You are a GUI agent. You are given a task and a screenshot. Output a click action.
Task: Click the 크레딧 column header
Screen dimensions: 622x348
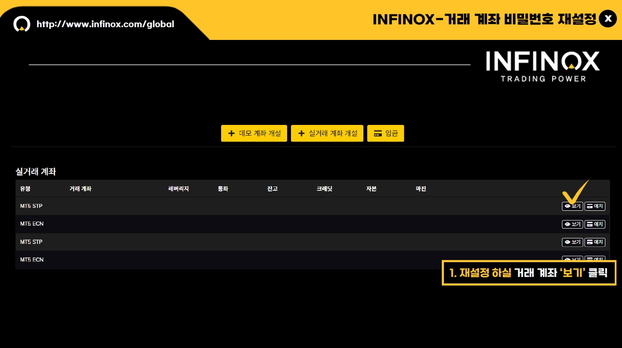[325, 189]
